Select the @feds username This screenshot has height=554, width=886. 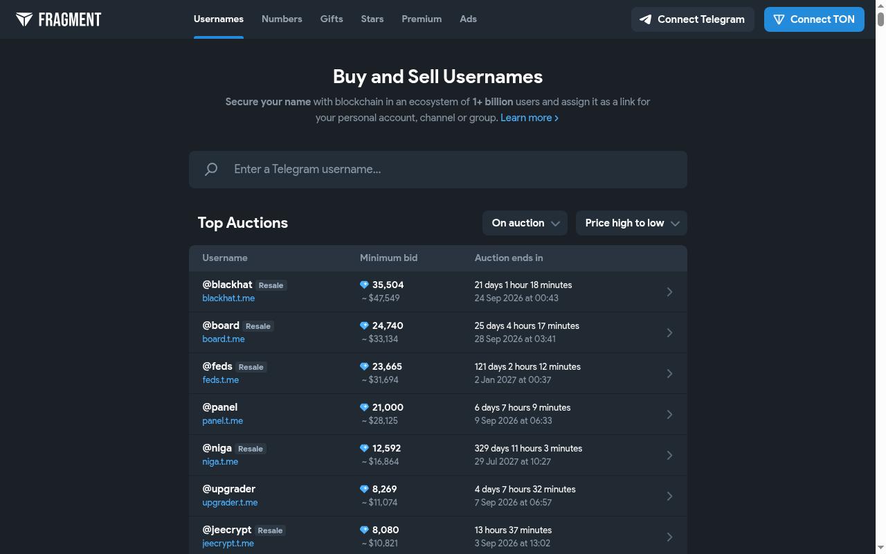(x=217, y=366)
